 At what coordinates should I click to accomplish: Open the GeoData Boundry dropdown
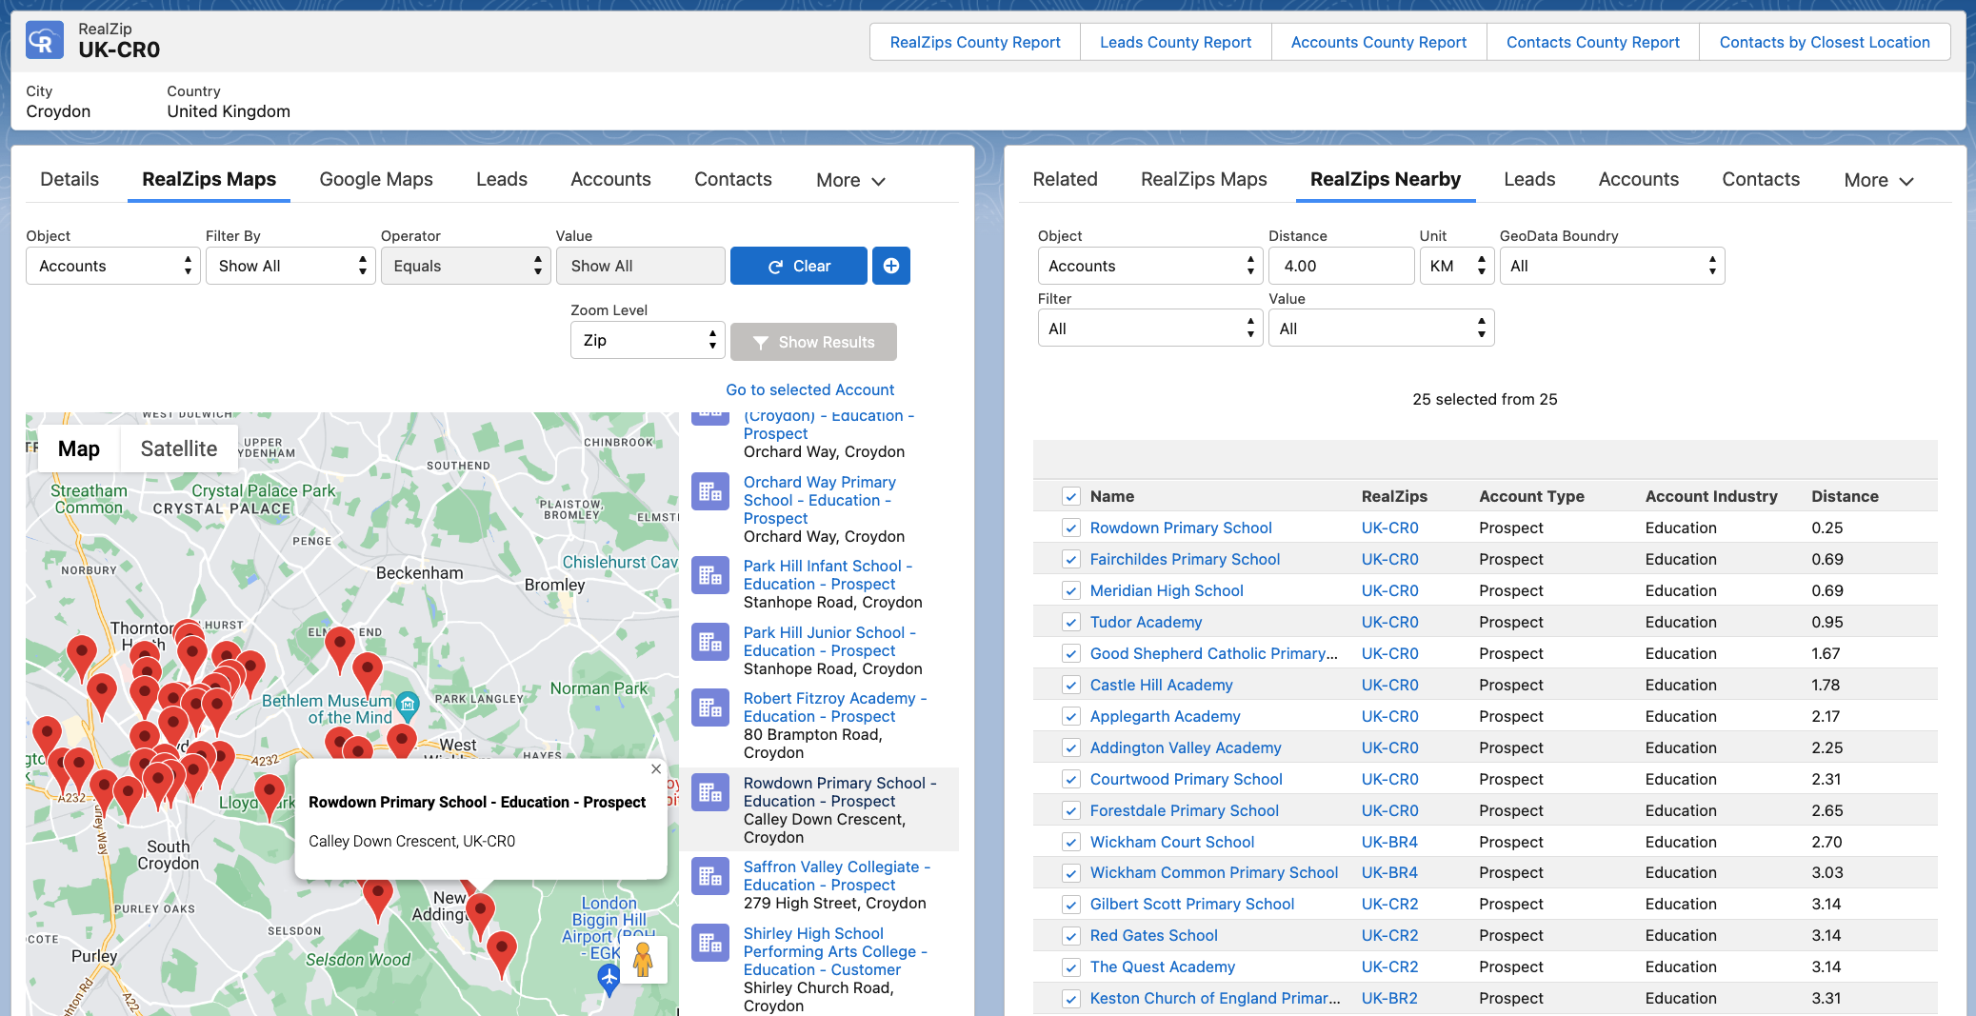tap(1611, 266)
